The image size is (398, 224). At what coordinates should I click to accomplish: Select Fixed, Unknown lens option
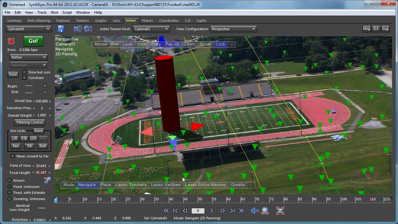[10, 187]
